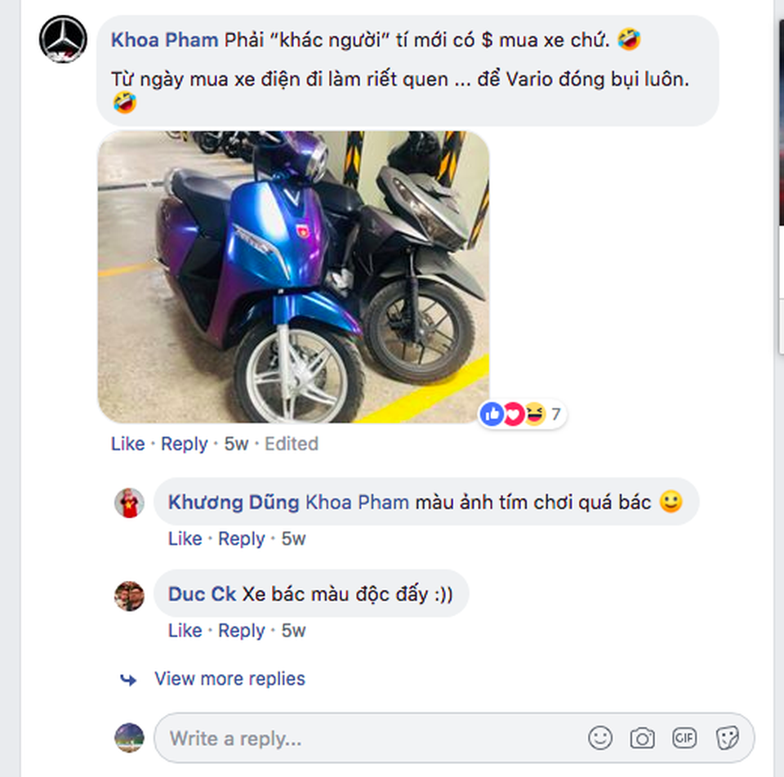The width and height of the screenshot is (784, 777).
Task: Open the sticker picker icon
Action: [727, 738]
